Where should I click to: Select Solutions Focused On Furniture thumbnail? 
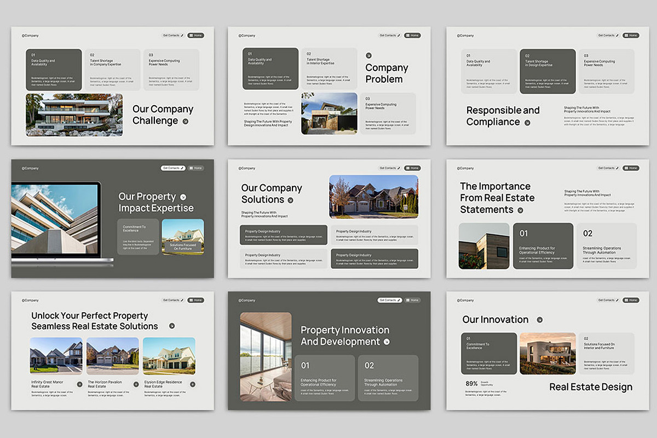click(183, 237)
